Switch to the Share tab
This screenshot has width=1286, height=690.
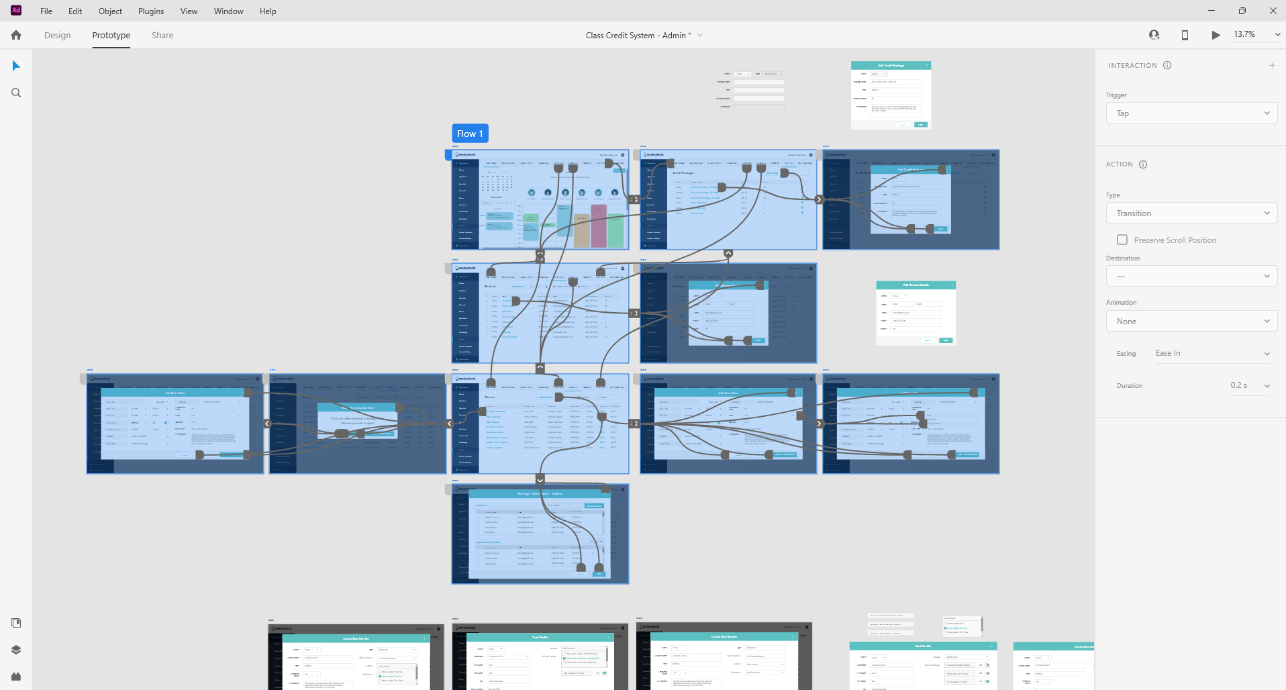point(162,36)
